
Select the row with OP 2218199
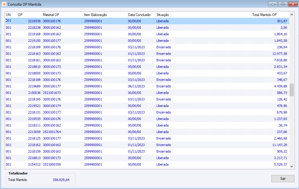coord(147,47)
